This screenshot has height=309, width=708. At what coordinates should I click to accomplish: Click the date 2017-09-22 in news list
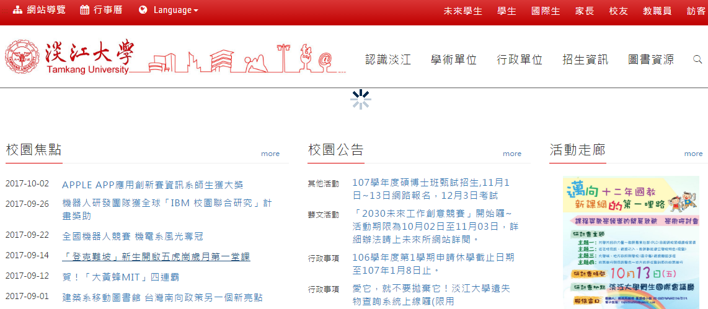pyautogui.click(x=27, y=235)
